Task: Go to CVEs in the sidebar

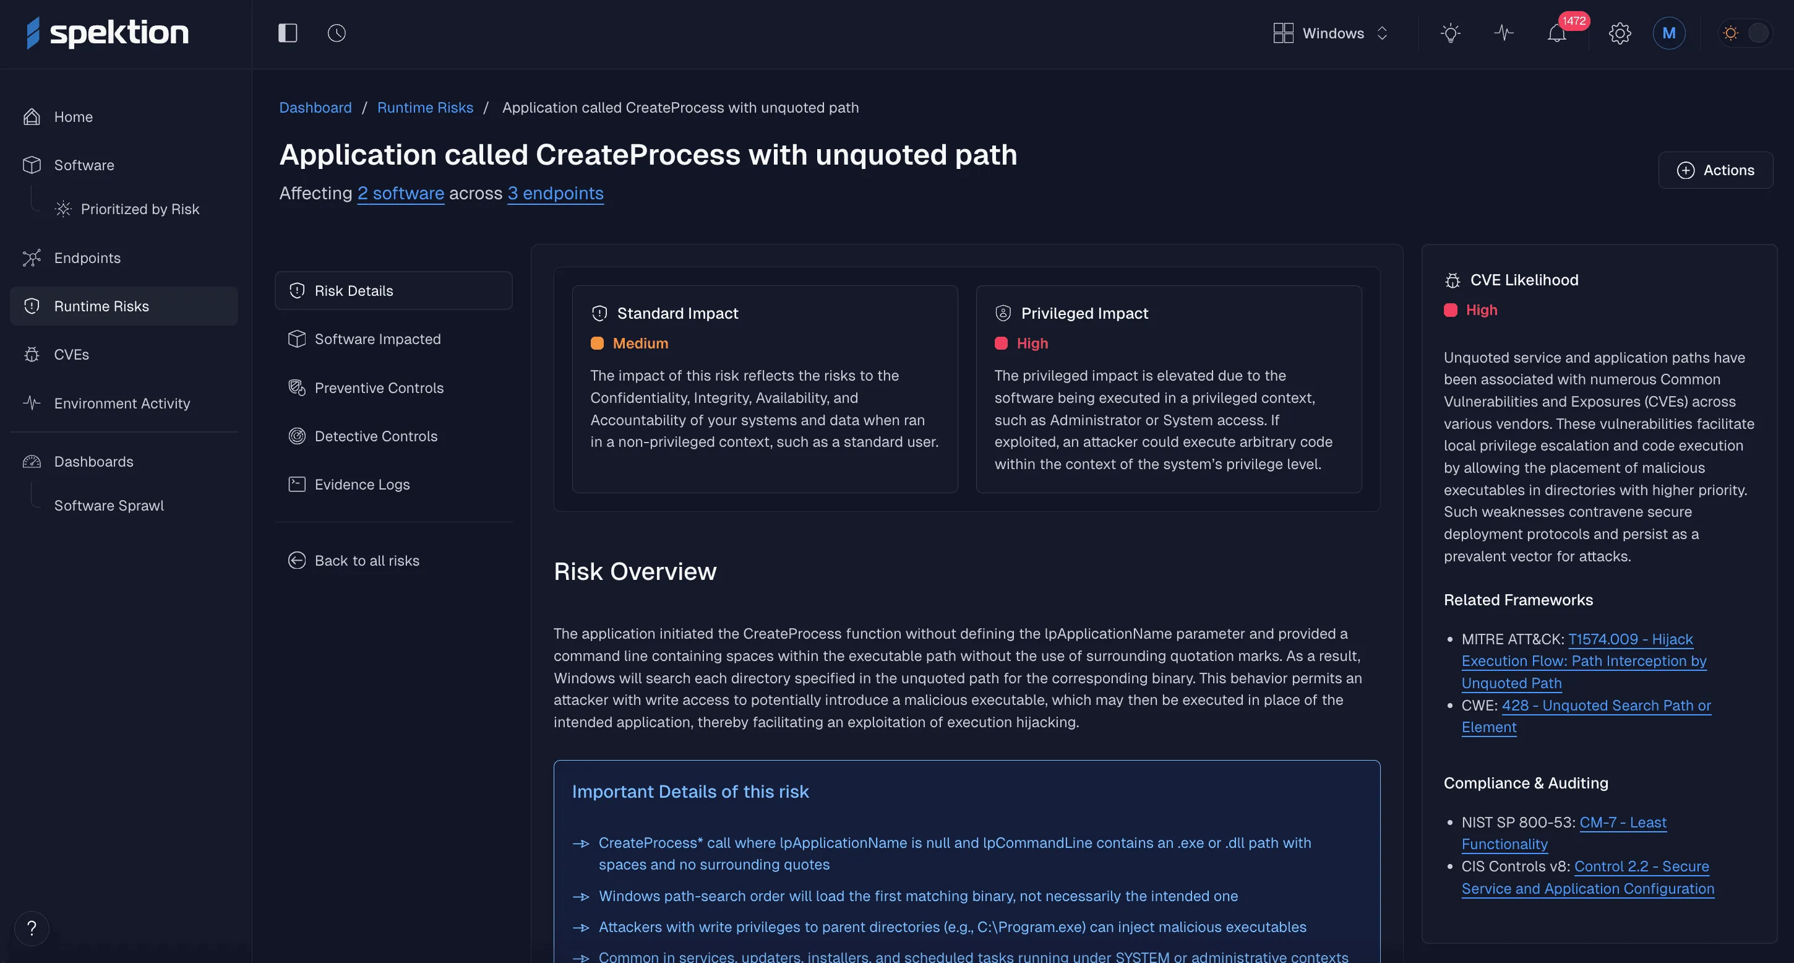Action: 71,354
